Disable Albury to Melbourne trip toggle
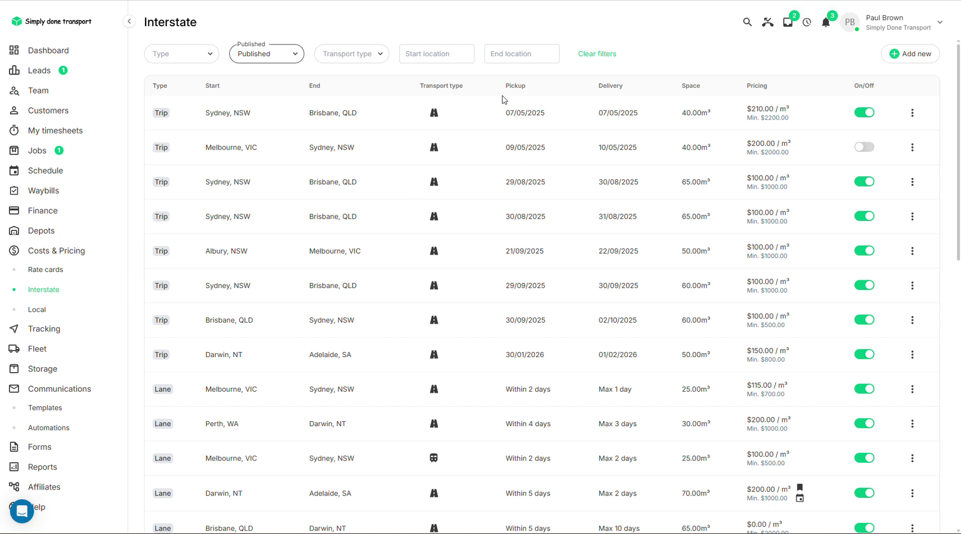 (864, 250)
